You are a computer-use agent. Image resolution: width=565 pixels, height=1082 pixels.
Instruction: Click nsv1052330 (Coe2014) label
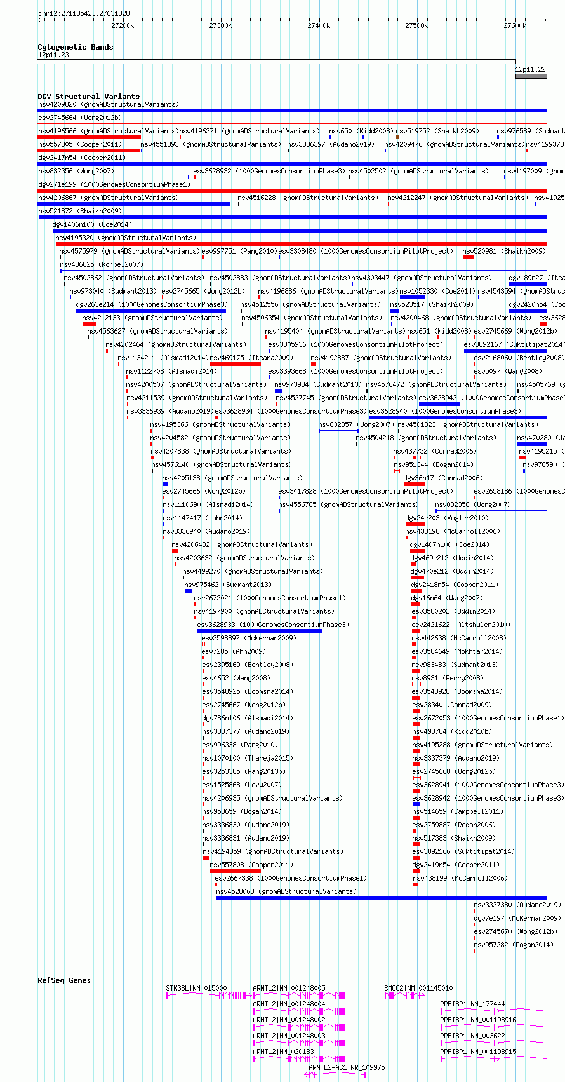(437, 291)
